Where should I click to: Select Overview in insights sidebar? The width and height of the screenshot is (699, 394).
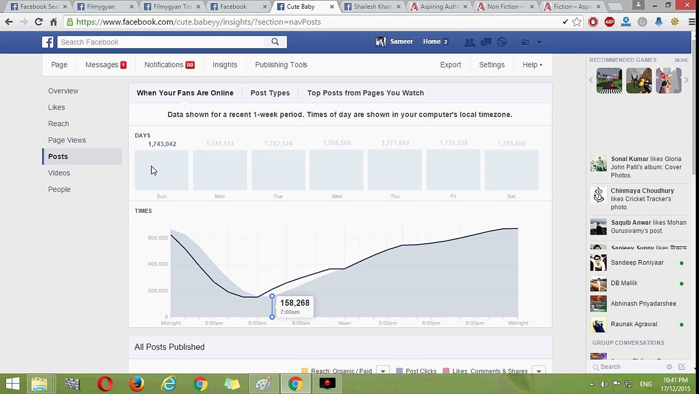click(x=63, y=91)
